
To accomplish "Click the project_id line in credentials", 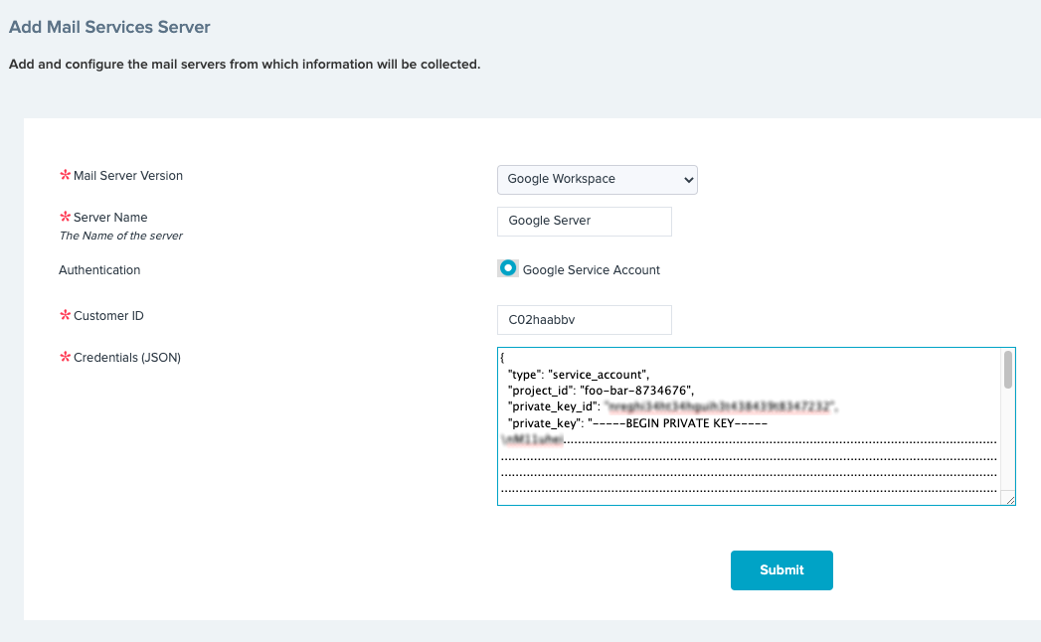I will (601, 391).
